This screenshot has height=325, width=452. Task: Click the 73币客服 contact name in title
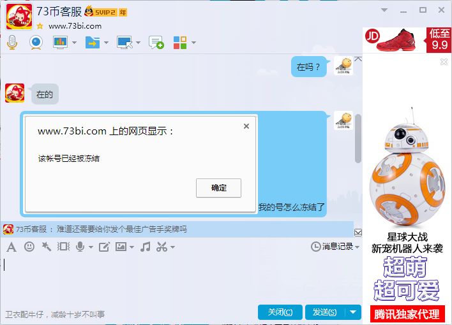59,11
